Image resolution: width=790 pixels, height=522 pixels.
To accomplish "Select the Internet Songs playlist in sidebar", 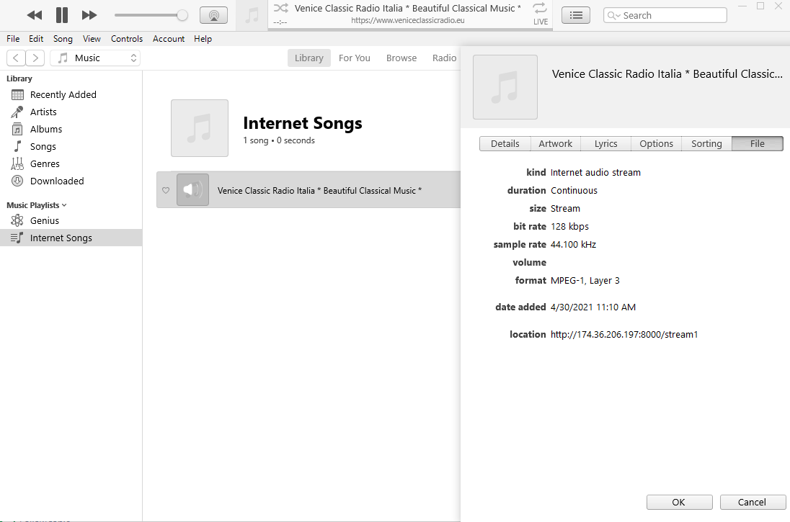I will [71, 238].
